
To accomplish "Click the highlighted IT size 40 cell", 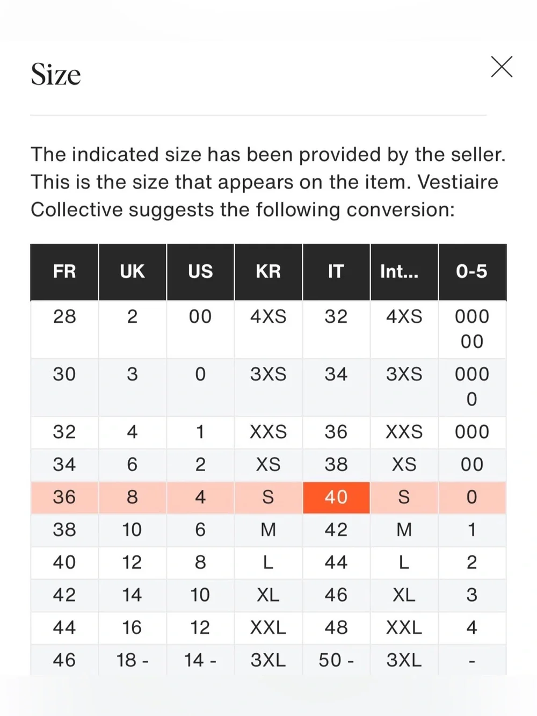I will tap(336, 497).
